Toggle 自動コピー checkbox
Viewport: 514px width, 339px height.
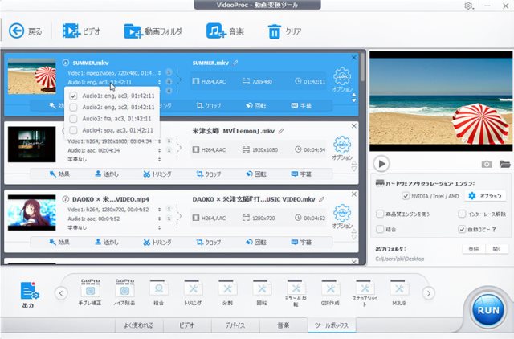[x=462, y=229]
